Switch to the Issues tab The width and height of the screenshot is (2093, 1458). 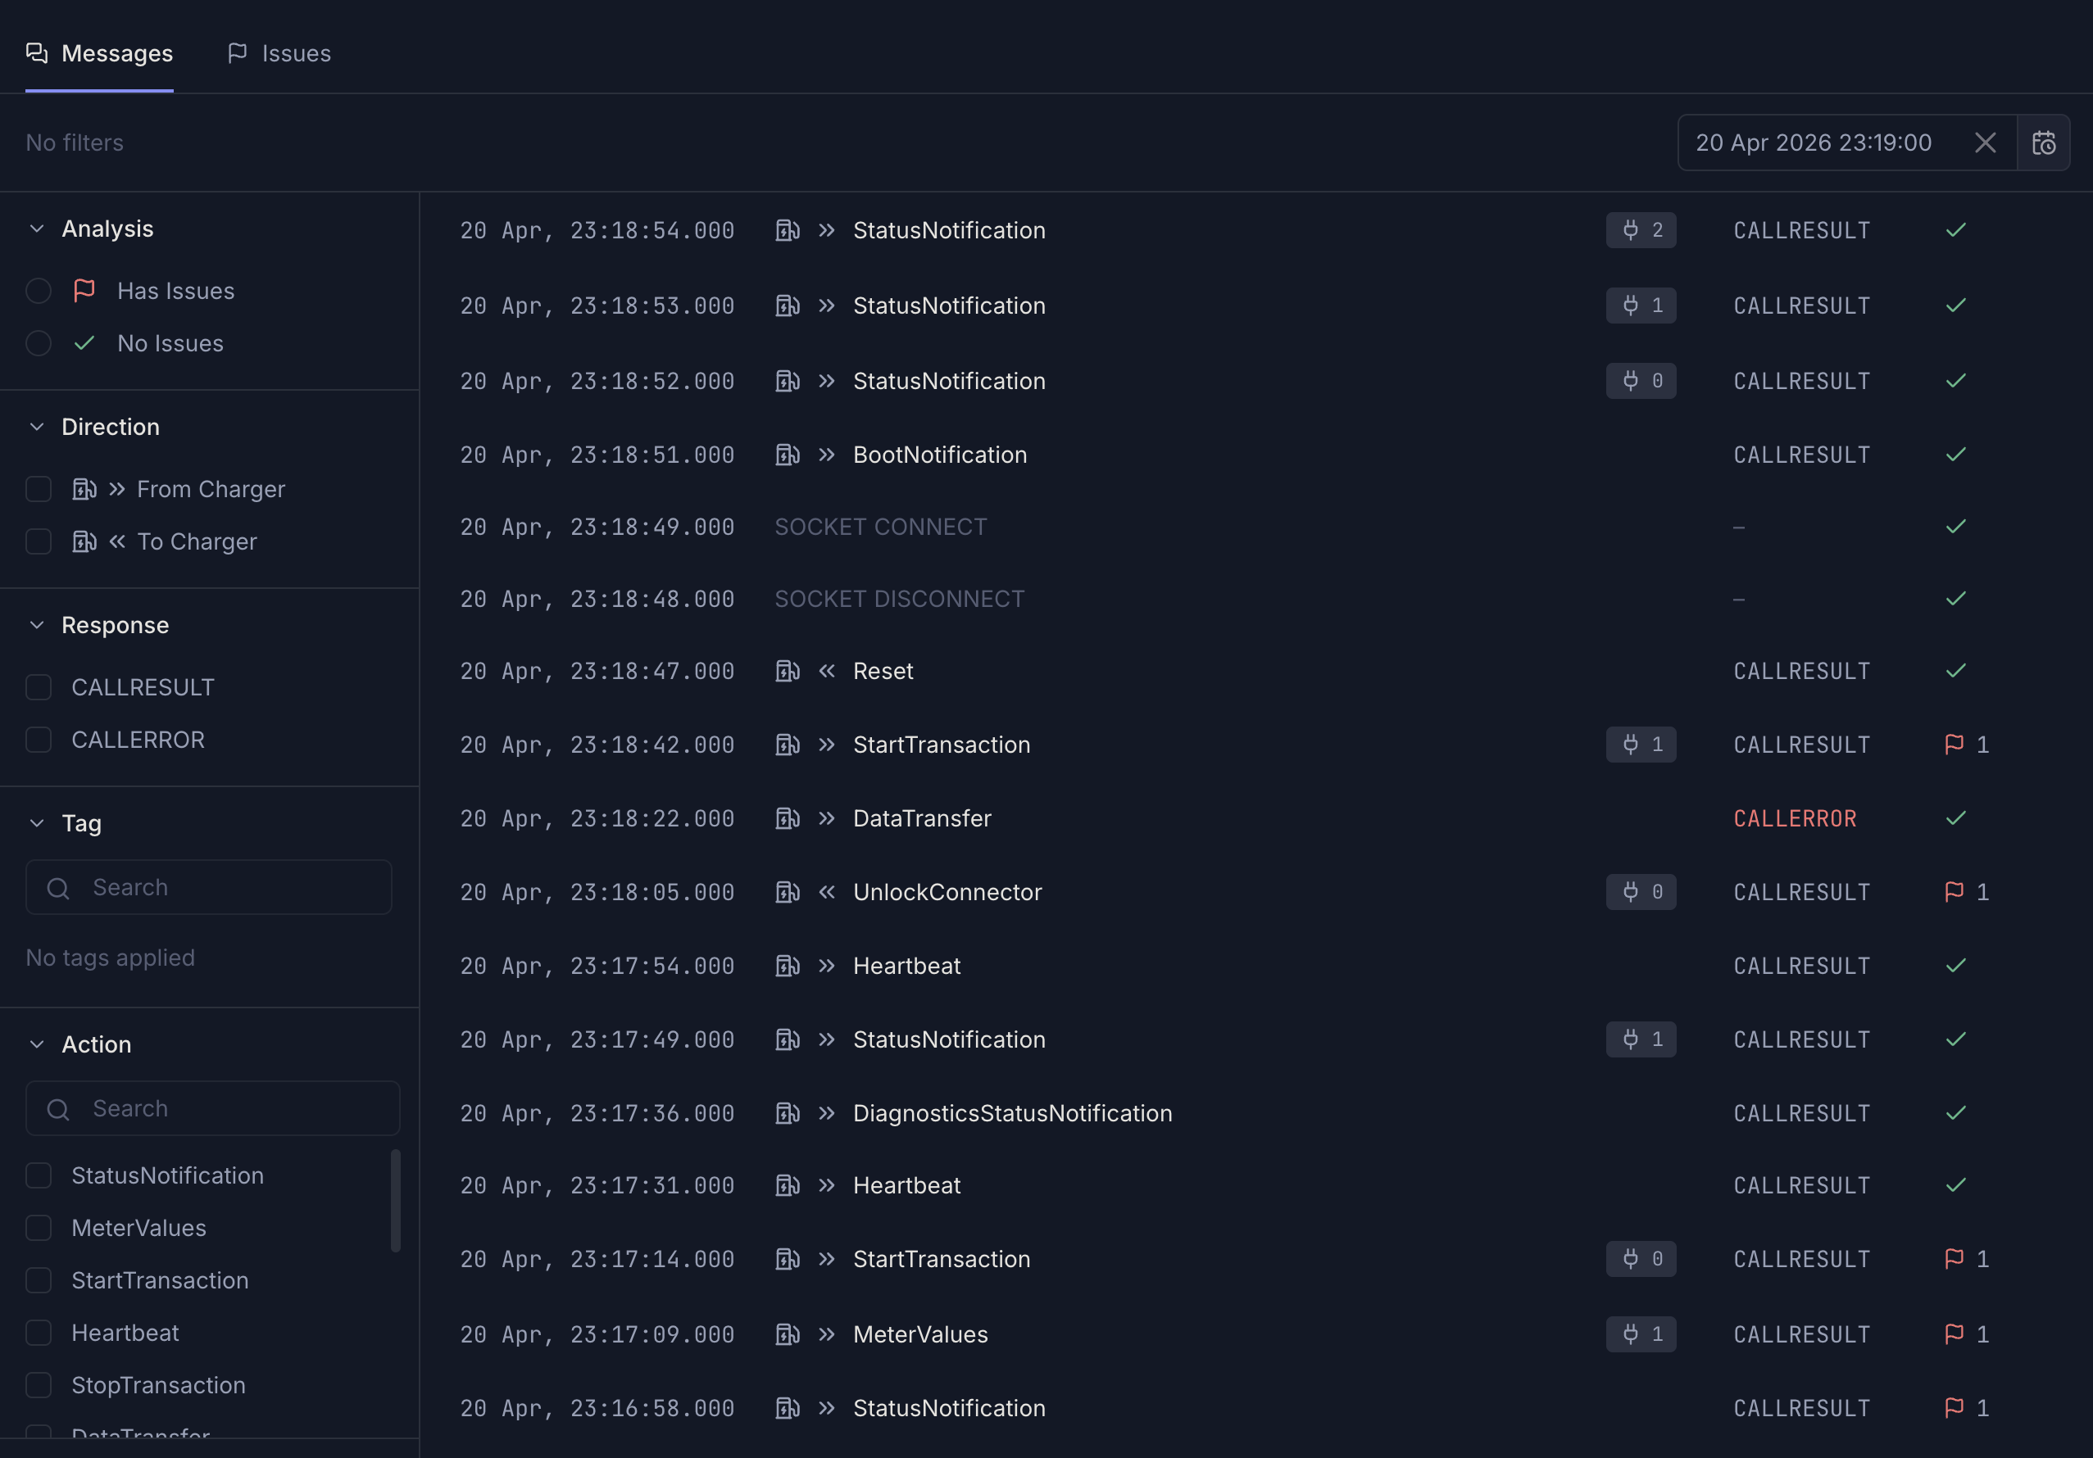pyautogui.click(x=279, y=54)
